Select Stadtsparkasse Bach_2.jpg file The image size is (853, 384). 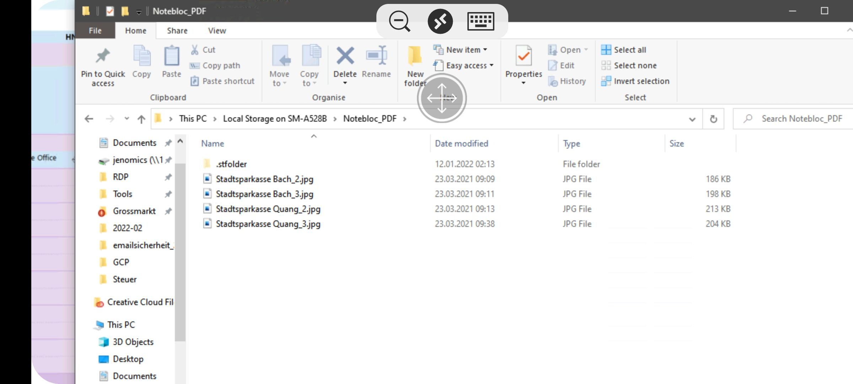click(264, 179)
